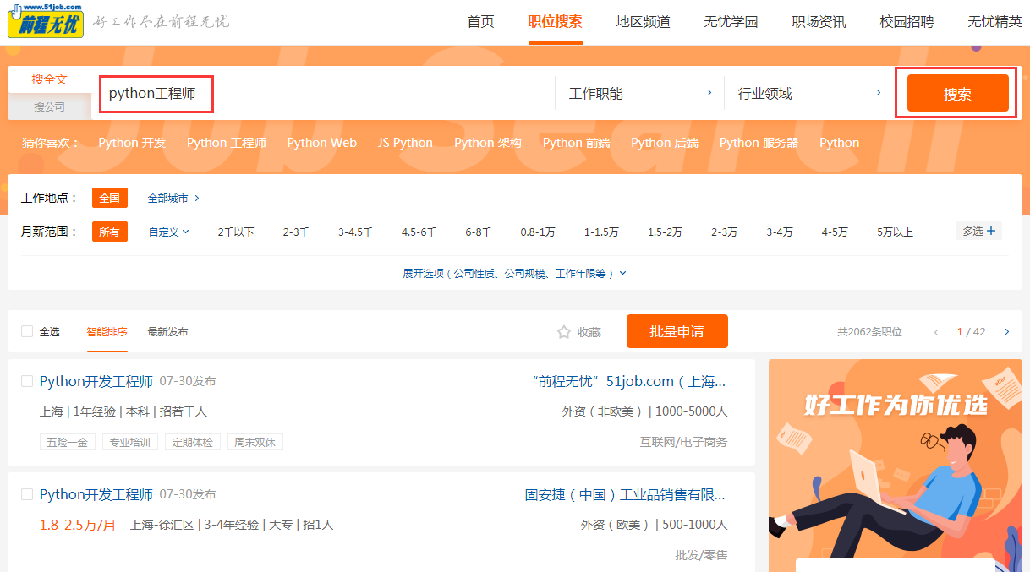Viewport: 1030px width, 572px height.
Task: Click the python工程师 search input field
Action: [x=156, y=94]
